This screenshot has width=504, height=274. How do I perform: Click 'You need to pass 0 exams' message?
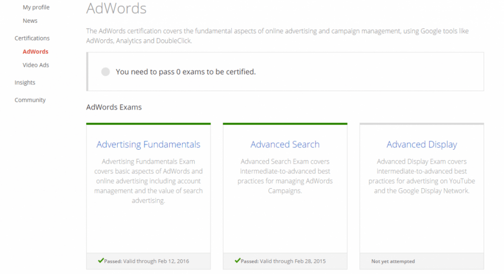tap(186, 72)
